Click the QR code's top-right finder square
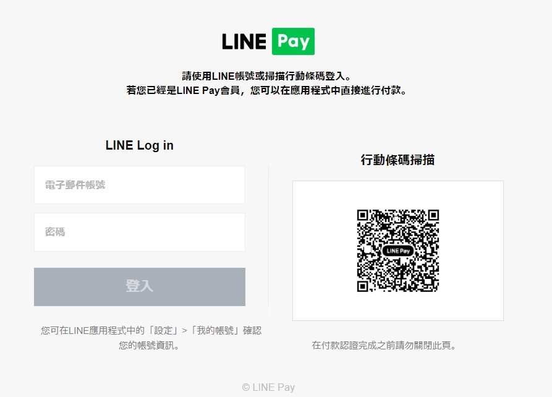 (433, 215)
